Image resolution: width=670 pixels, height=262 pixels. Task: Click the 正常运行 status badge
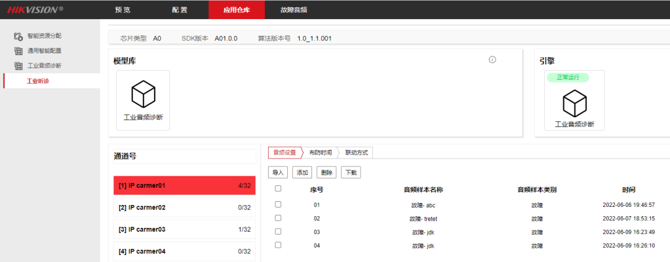567,77
